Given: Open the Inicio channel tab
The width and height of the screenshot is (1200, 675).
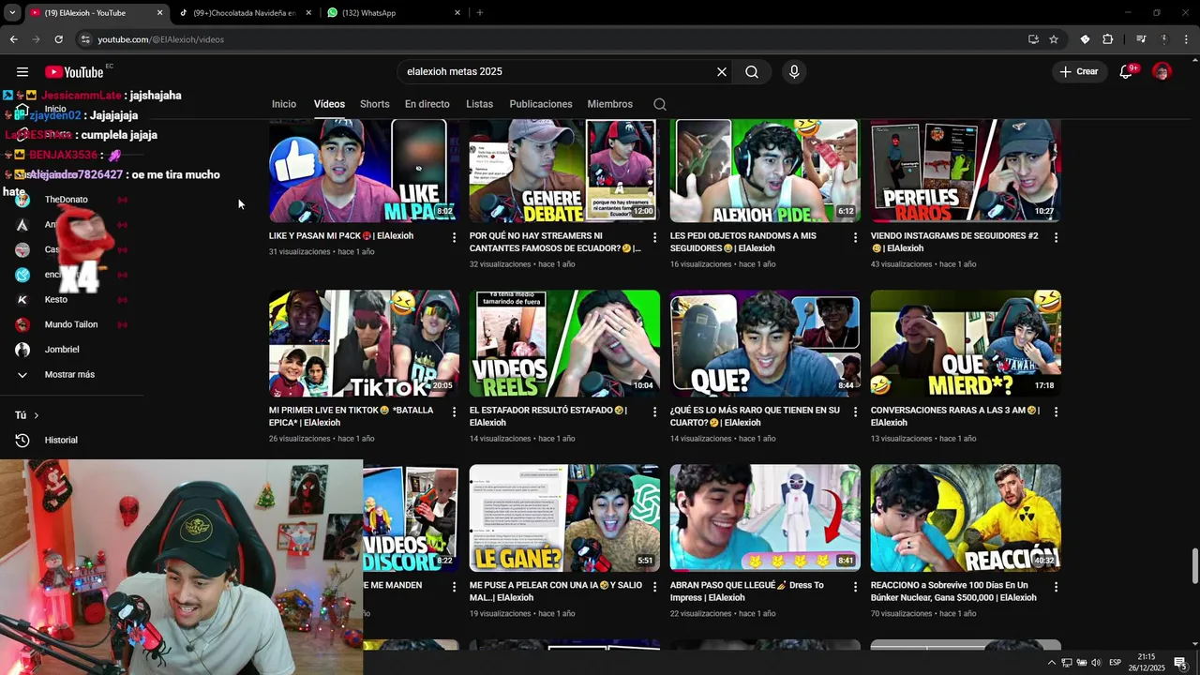Looking at the screenshot, I should tap(284, 104).
